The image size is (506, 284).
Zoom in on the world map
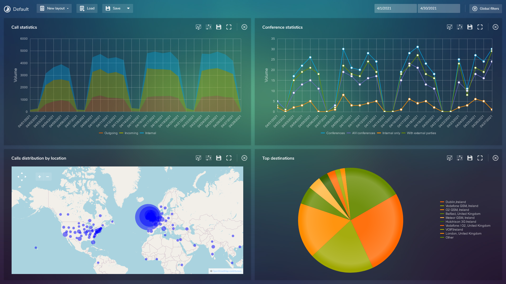click(x=39, y=176)
